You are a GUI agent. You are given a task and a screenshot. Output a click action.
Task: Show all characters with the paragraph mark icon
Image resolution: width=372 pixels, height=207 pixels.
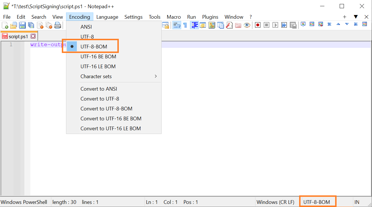(x=185, y=25)
